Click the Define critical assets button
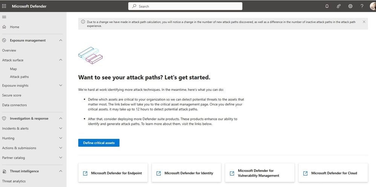The image size is (376, 187). pyautogui.click(x=99, y=143)
